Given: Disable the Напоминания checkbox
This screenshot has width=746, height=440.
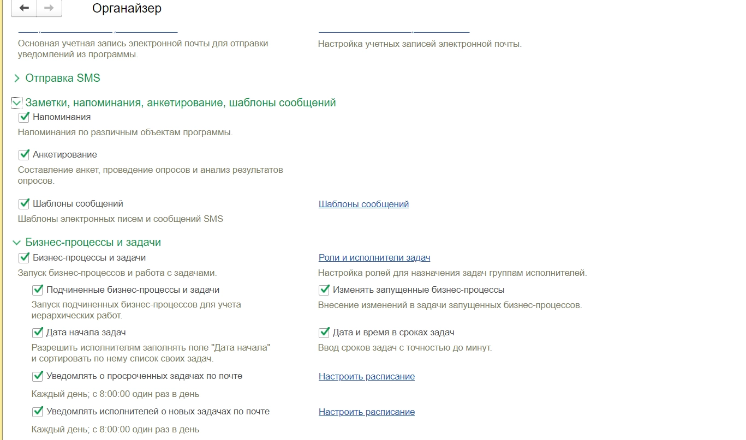Looking at the screenshot, I should click(x=24, y=117).
